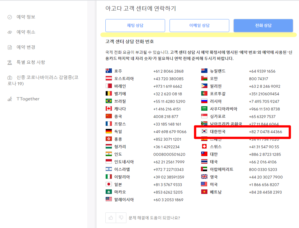Click the USA number +1 866 656 8207
Viewport: 299px width, 228px height.
coord(264,185)
